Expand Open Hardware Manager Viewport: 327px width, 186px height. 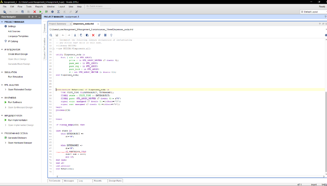5,143
